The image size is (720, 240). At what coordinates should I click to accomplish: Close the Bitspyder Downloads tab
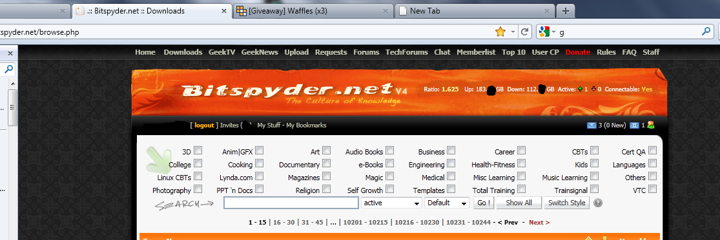223,11
